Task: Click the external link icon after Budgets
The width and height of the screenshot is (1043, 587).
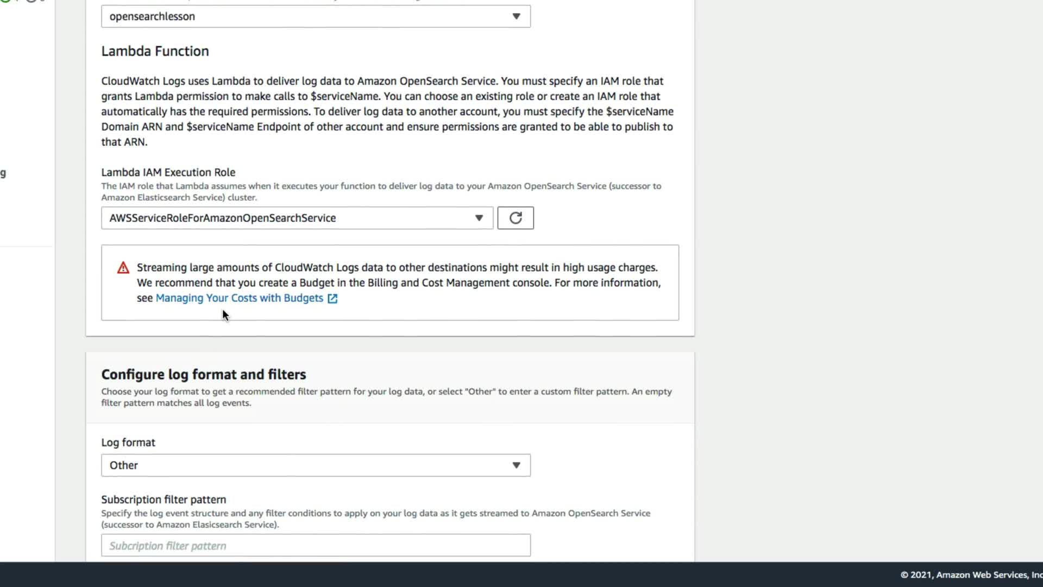Action: tap(332, 298)
